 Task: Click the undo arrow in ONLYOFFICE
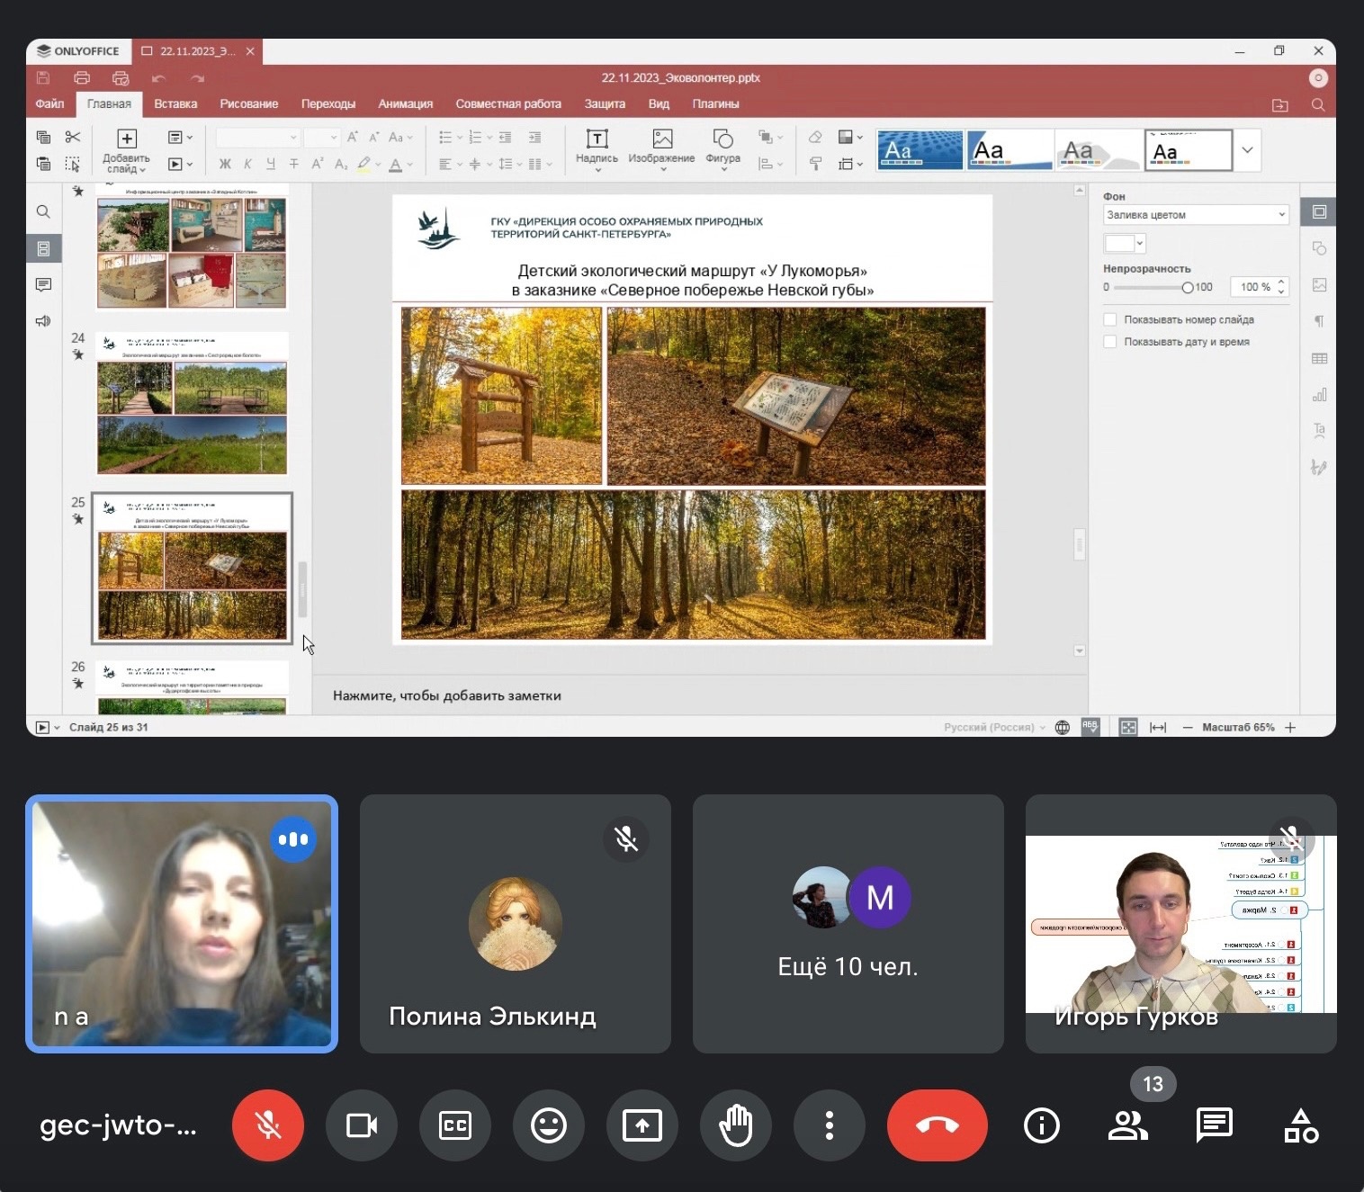point(158,78)
